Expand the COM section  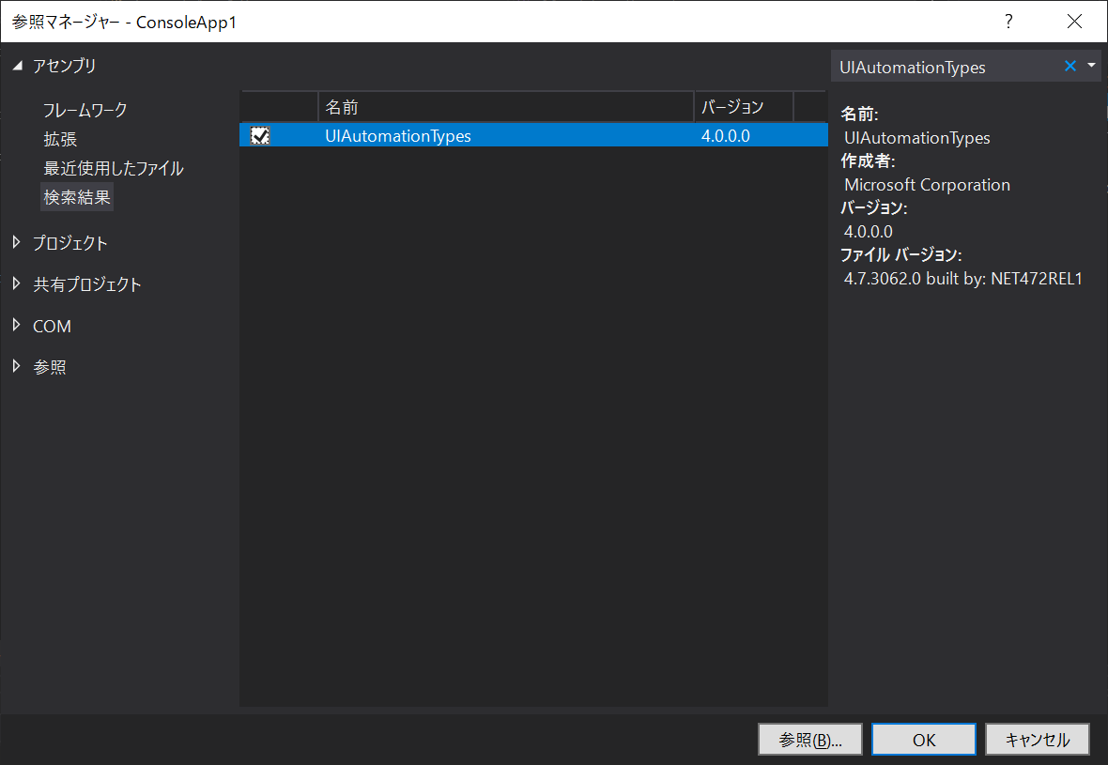click(17, 326)
